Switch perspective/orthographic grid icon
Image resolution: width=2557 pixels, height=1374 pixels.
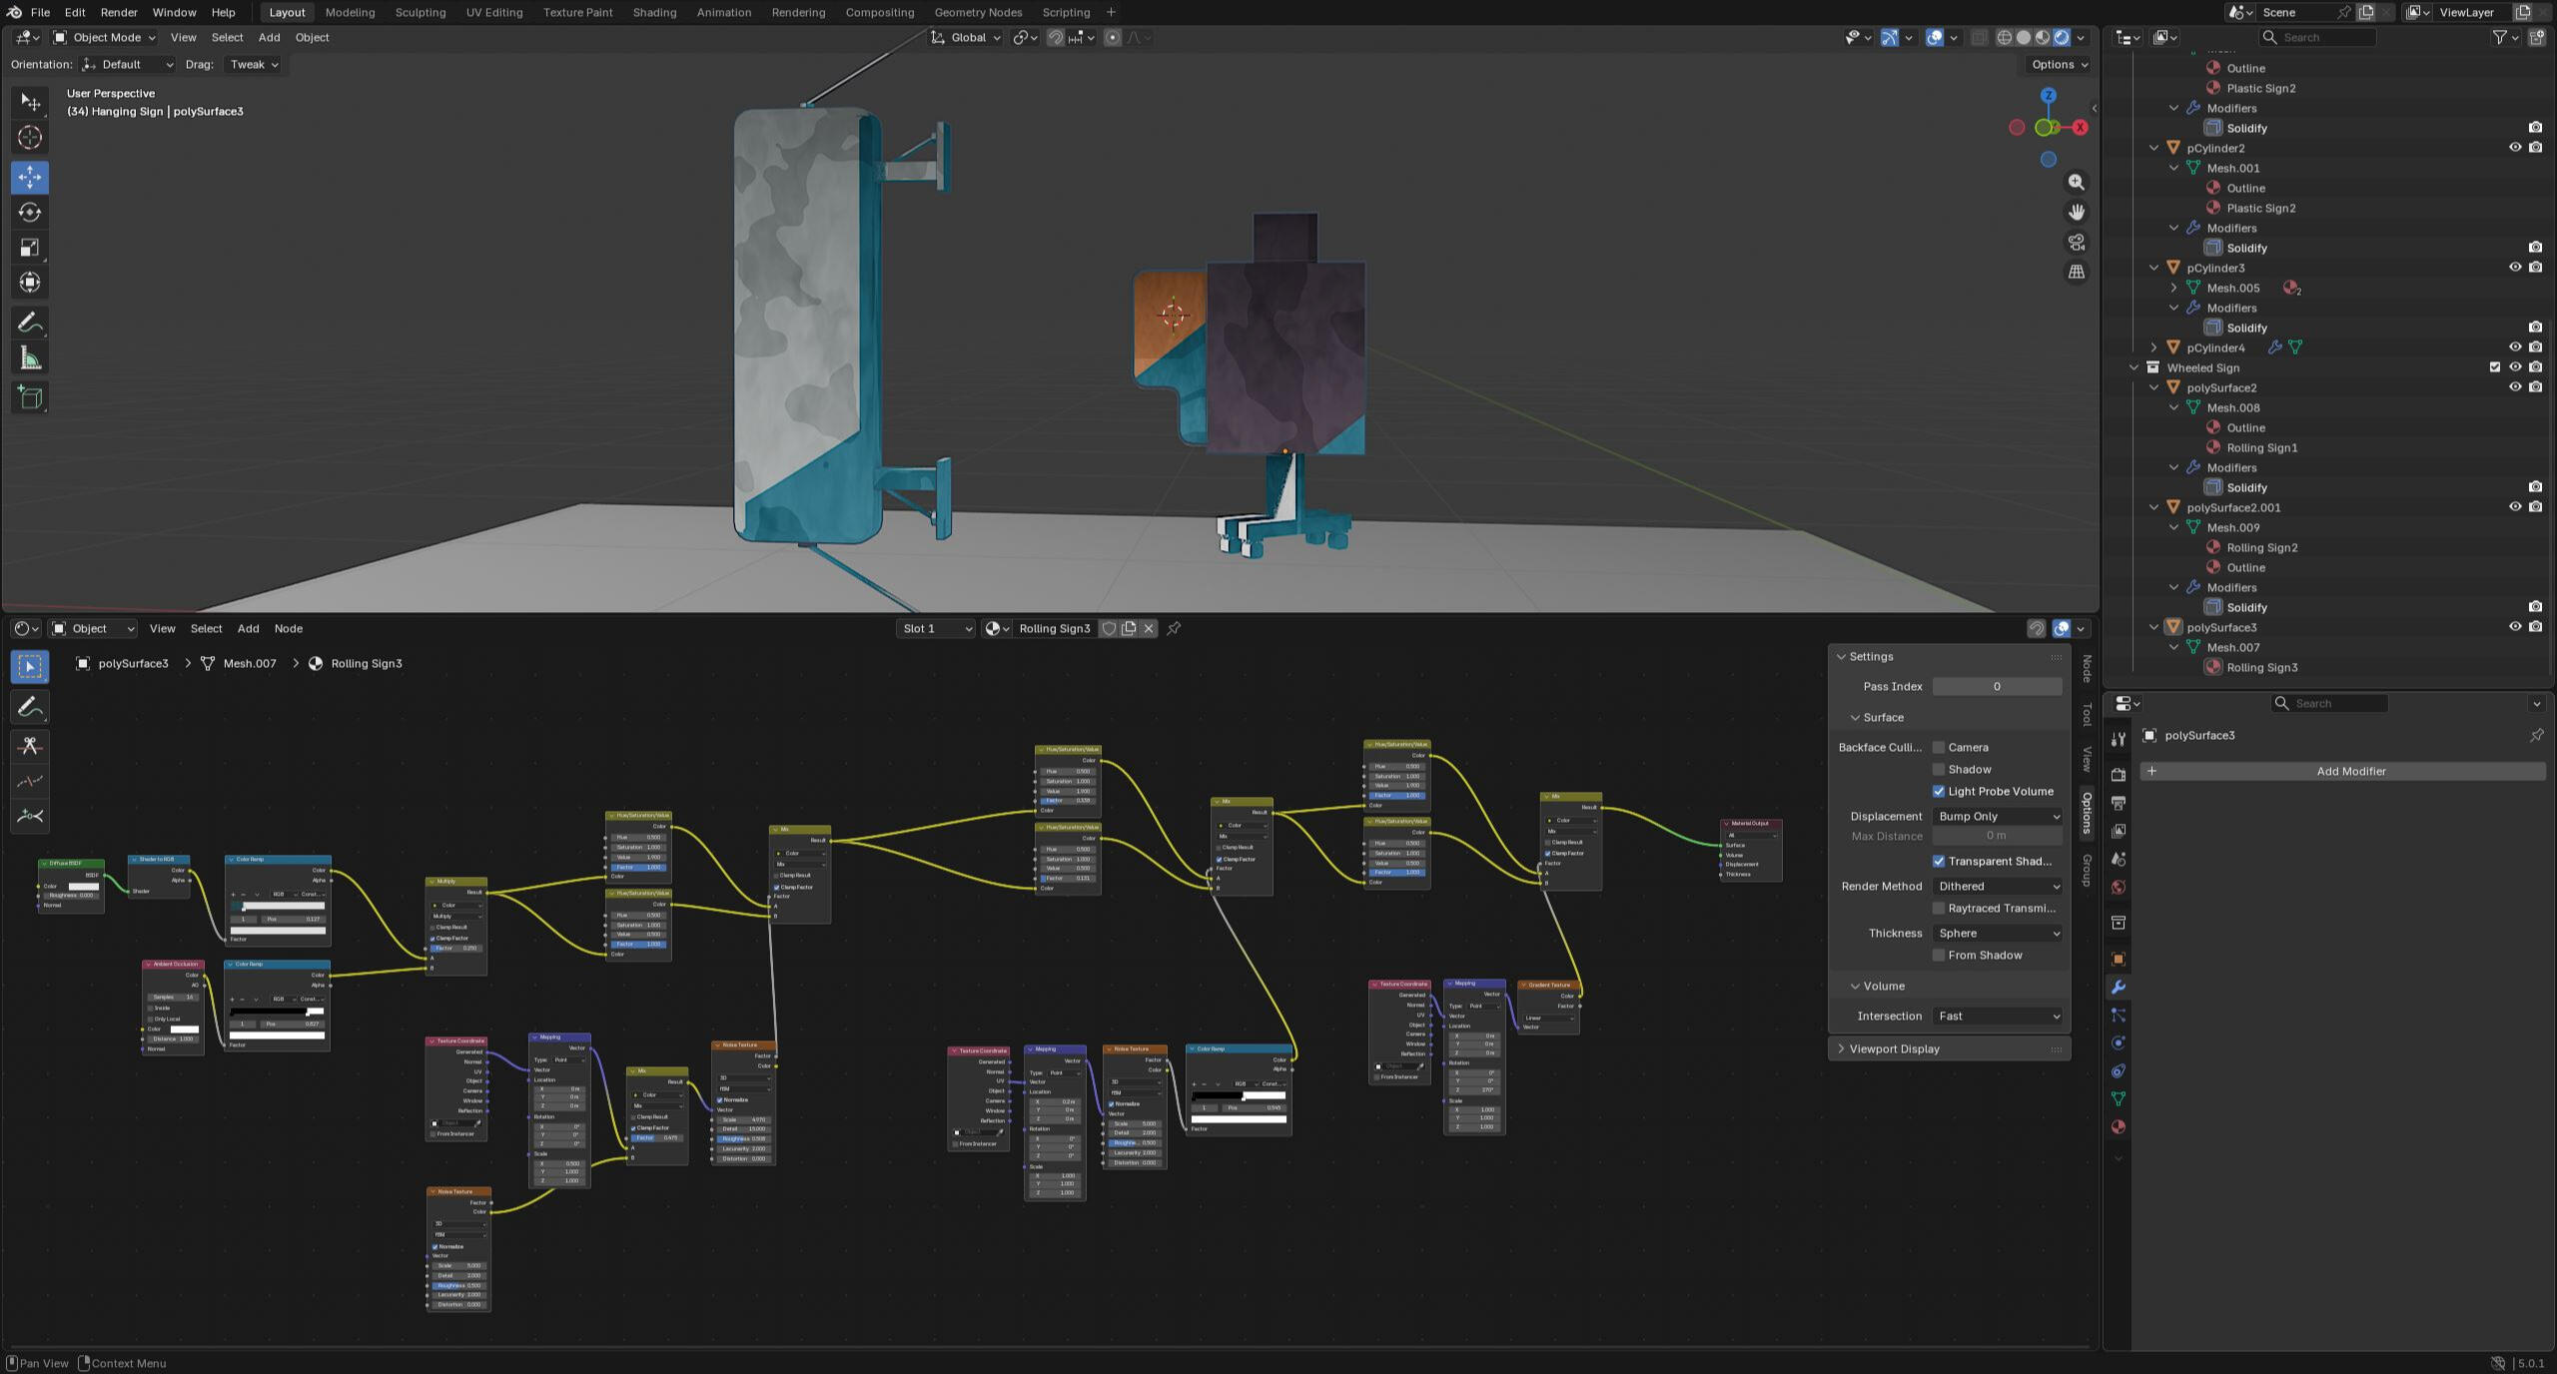coord(2077,273)
